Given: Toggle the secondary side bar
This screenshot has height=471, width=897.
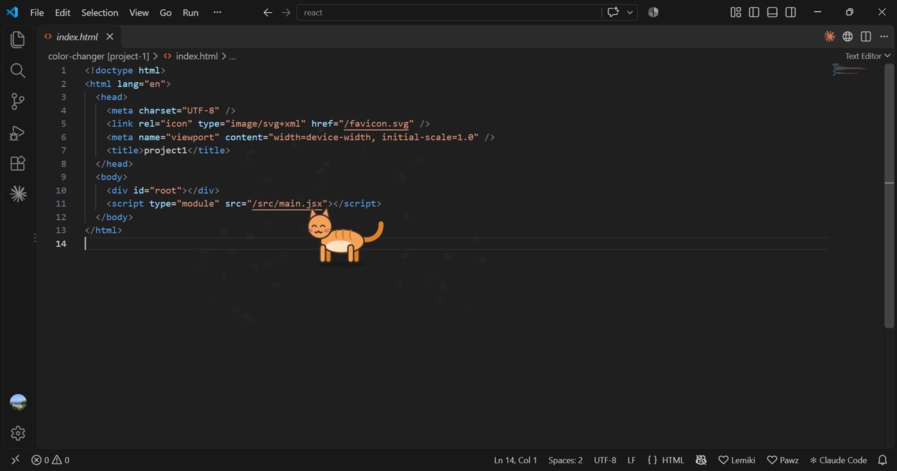Looking at the screenshot, I should (x=791, y=12).
